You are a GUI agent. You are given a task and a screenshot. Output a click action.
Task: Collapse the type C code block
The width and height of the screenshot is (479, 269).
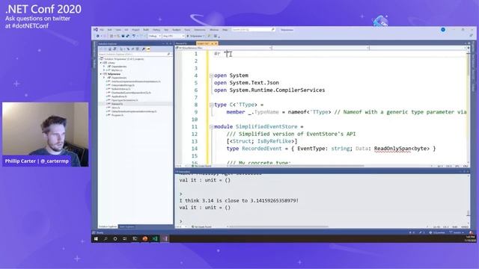click(211, 105)
